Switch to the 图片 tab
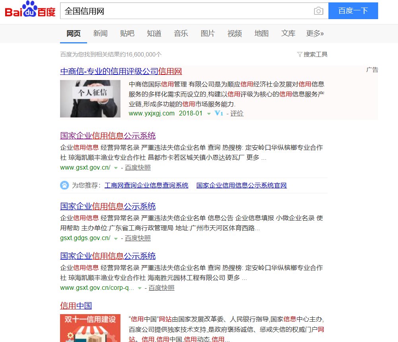 [x=208, y=34]
